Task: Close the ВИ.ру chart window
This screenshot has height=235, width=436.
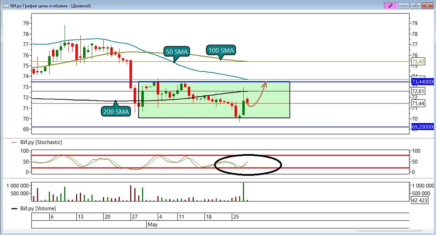Action: pyautogui.click(x=428, y=6)
